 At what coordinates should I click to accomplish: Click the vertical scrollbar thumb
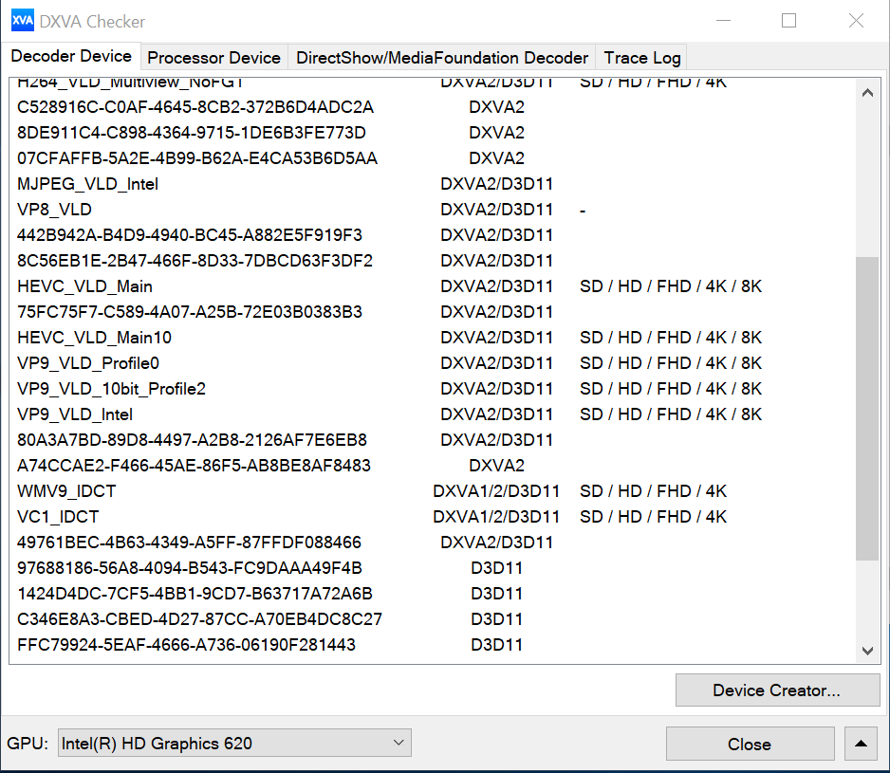(x=867, y=409)
